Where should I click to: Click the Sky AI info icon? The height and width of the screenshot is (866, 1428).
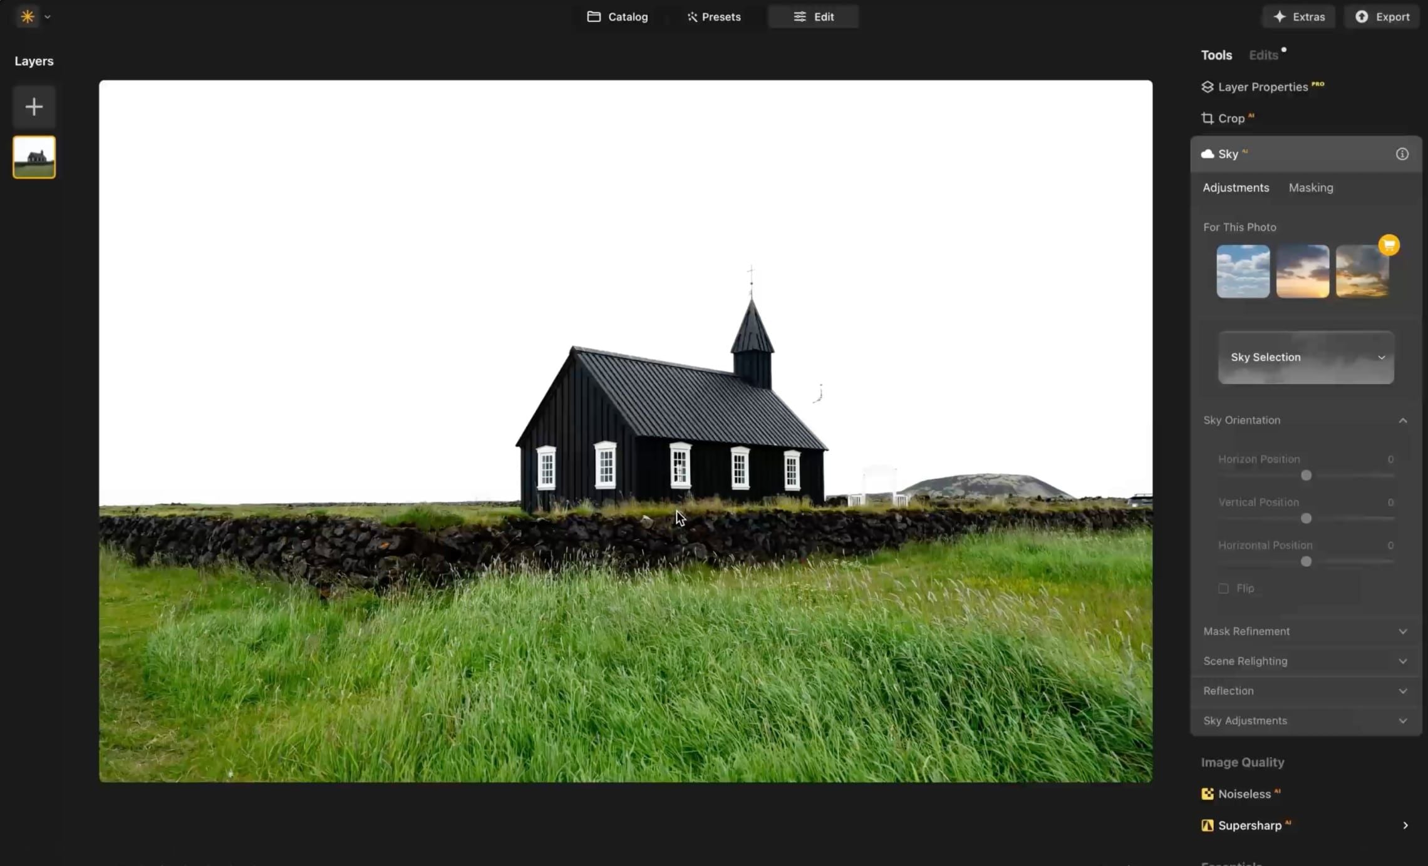point(1402,154)
